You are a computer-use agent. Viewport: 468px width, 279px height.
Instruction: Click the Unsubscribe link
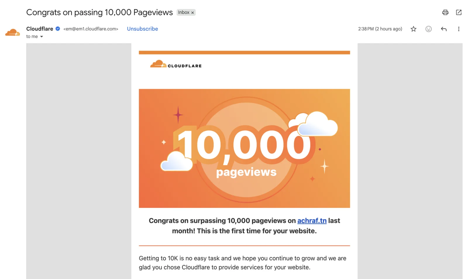point(142,29)
